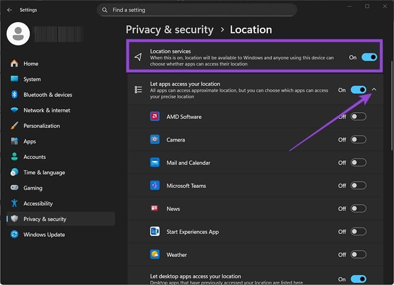Click the Home house icon

(x=14, y=63)
